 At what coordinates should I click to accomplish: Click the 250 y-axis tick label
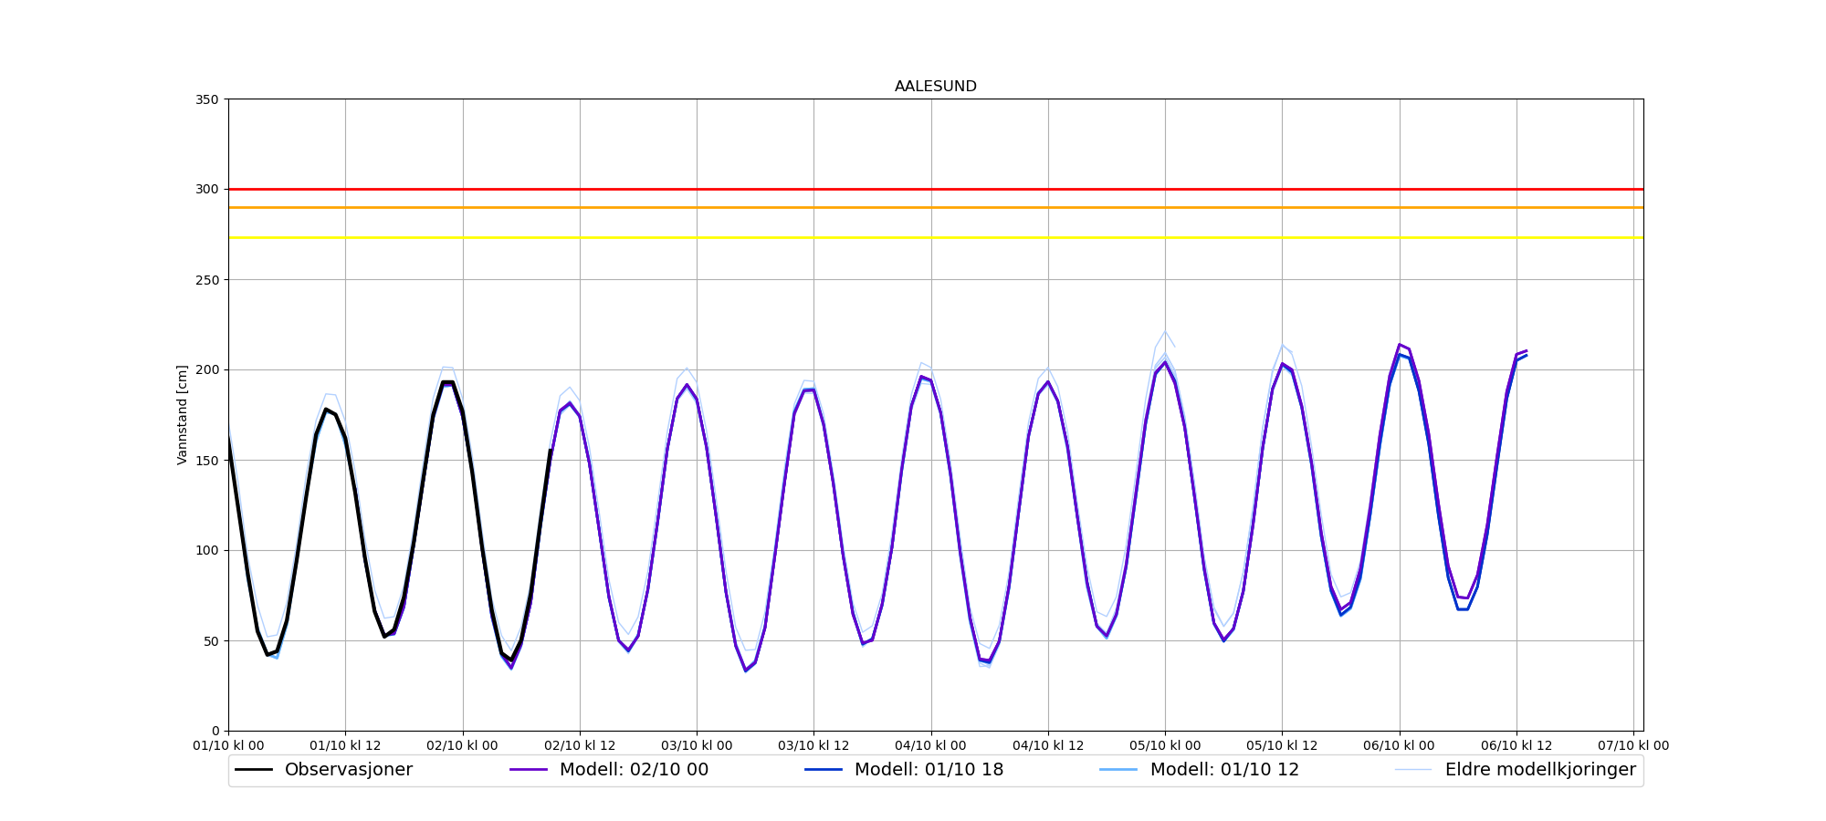[208, 280]
